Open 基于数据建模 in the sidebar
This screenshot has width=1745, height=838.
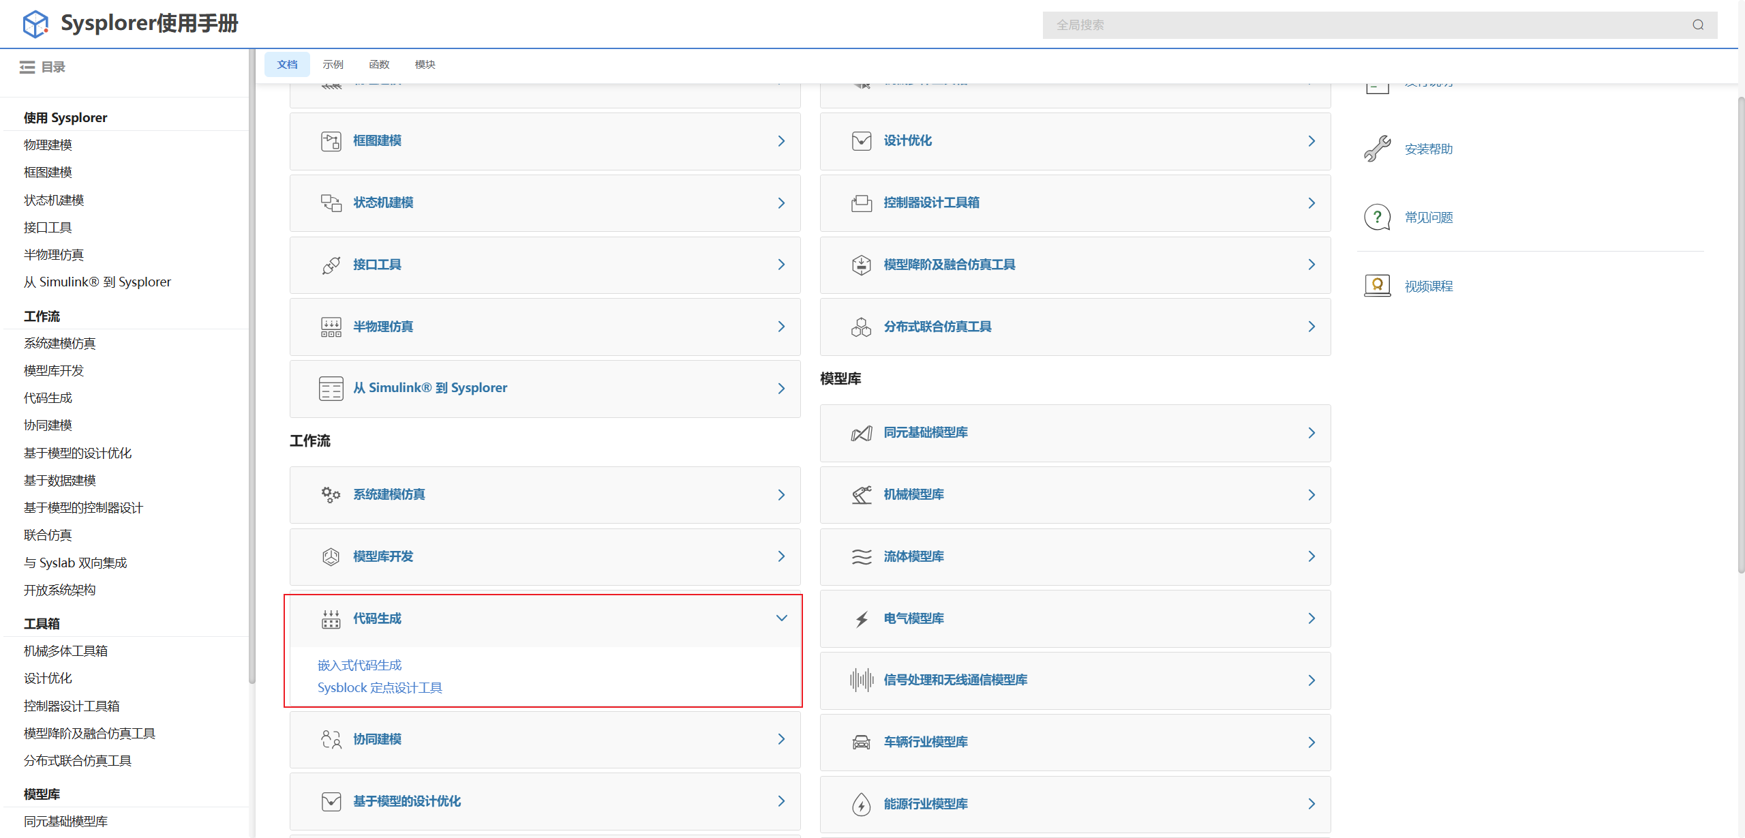60,480
